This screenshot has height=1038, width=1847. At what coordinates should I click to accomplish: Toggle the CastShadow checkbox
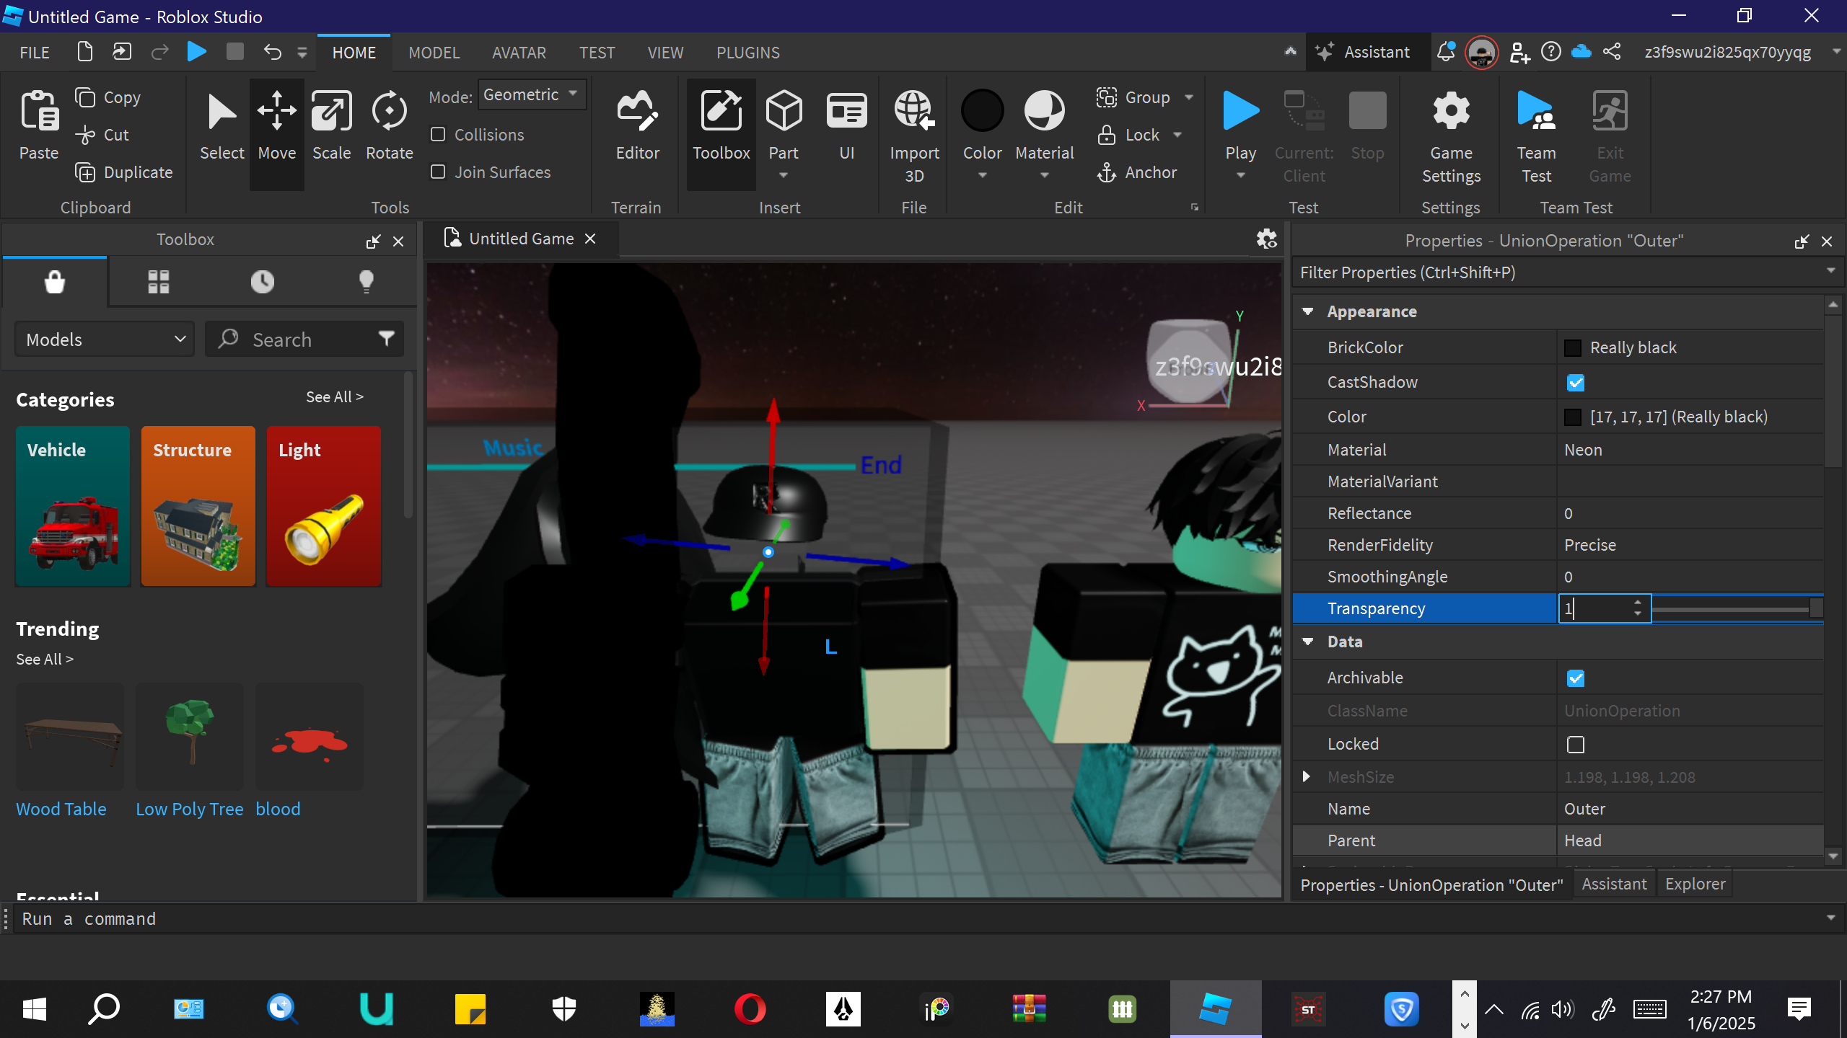click(x=1576, y=383)
